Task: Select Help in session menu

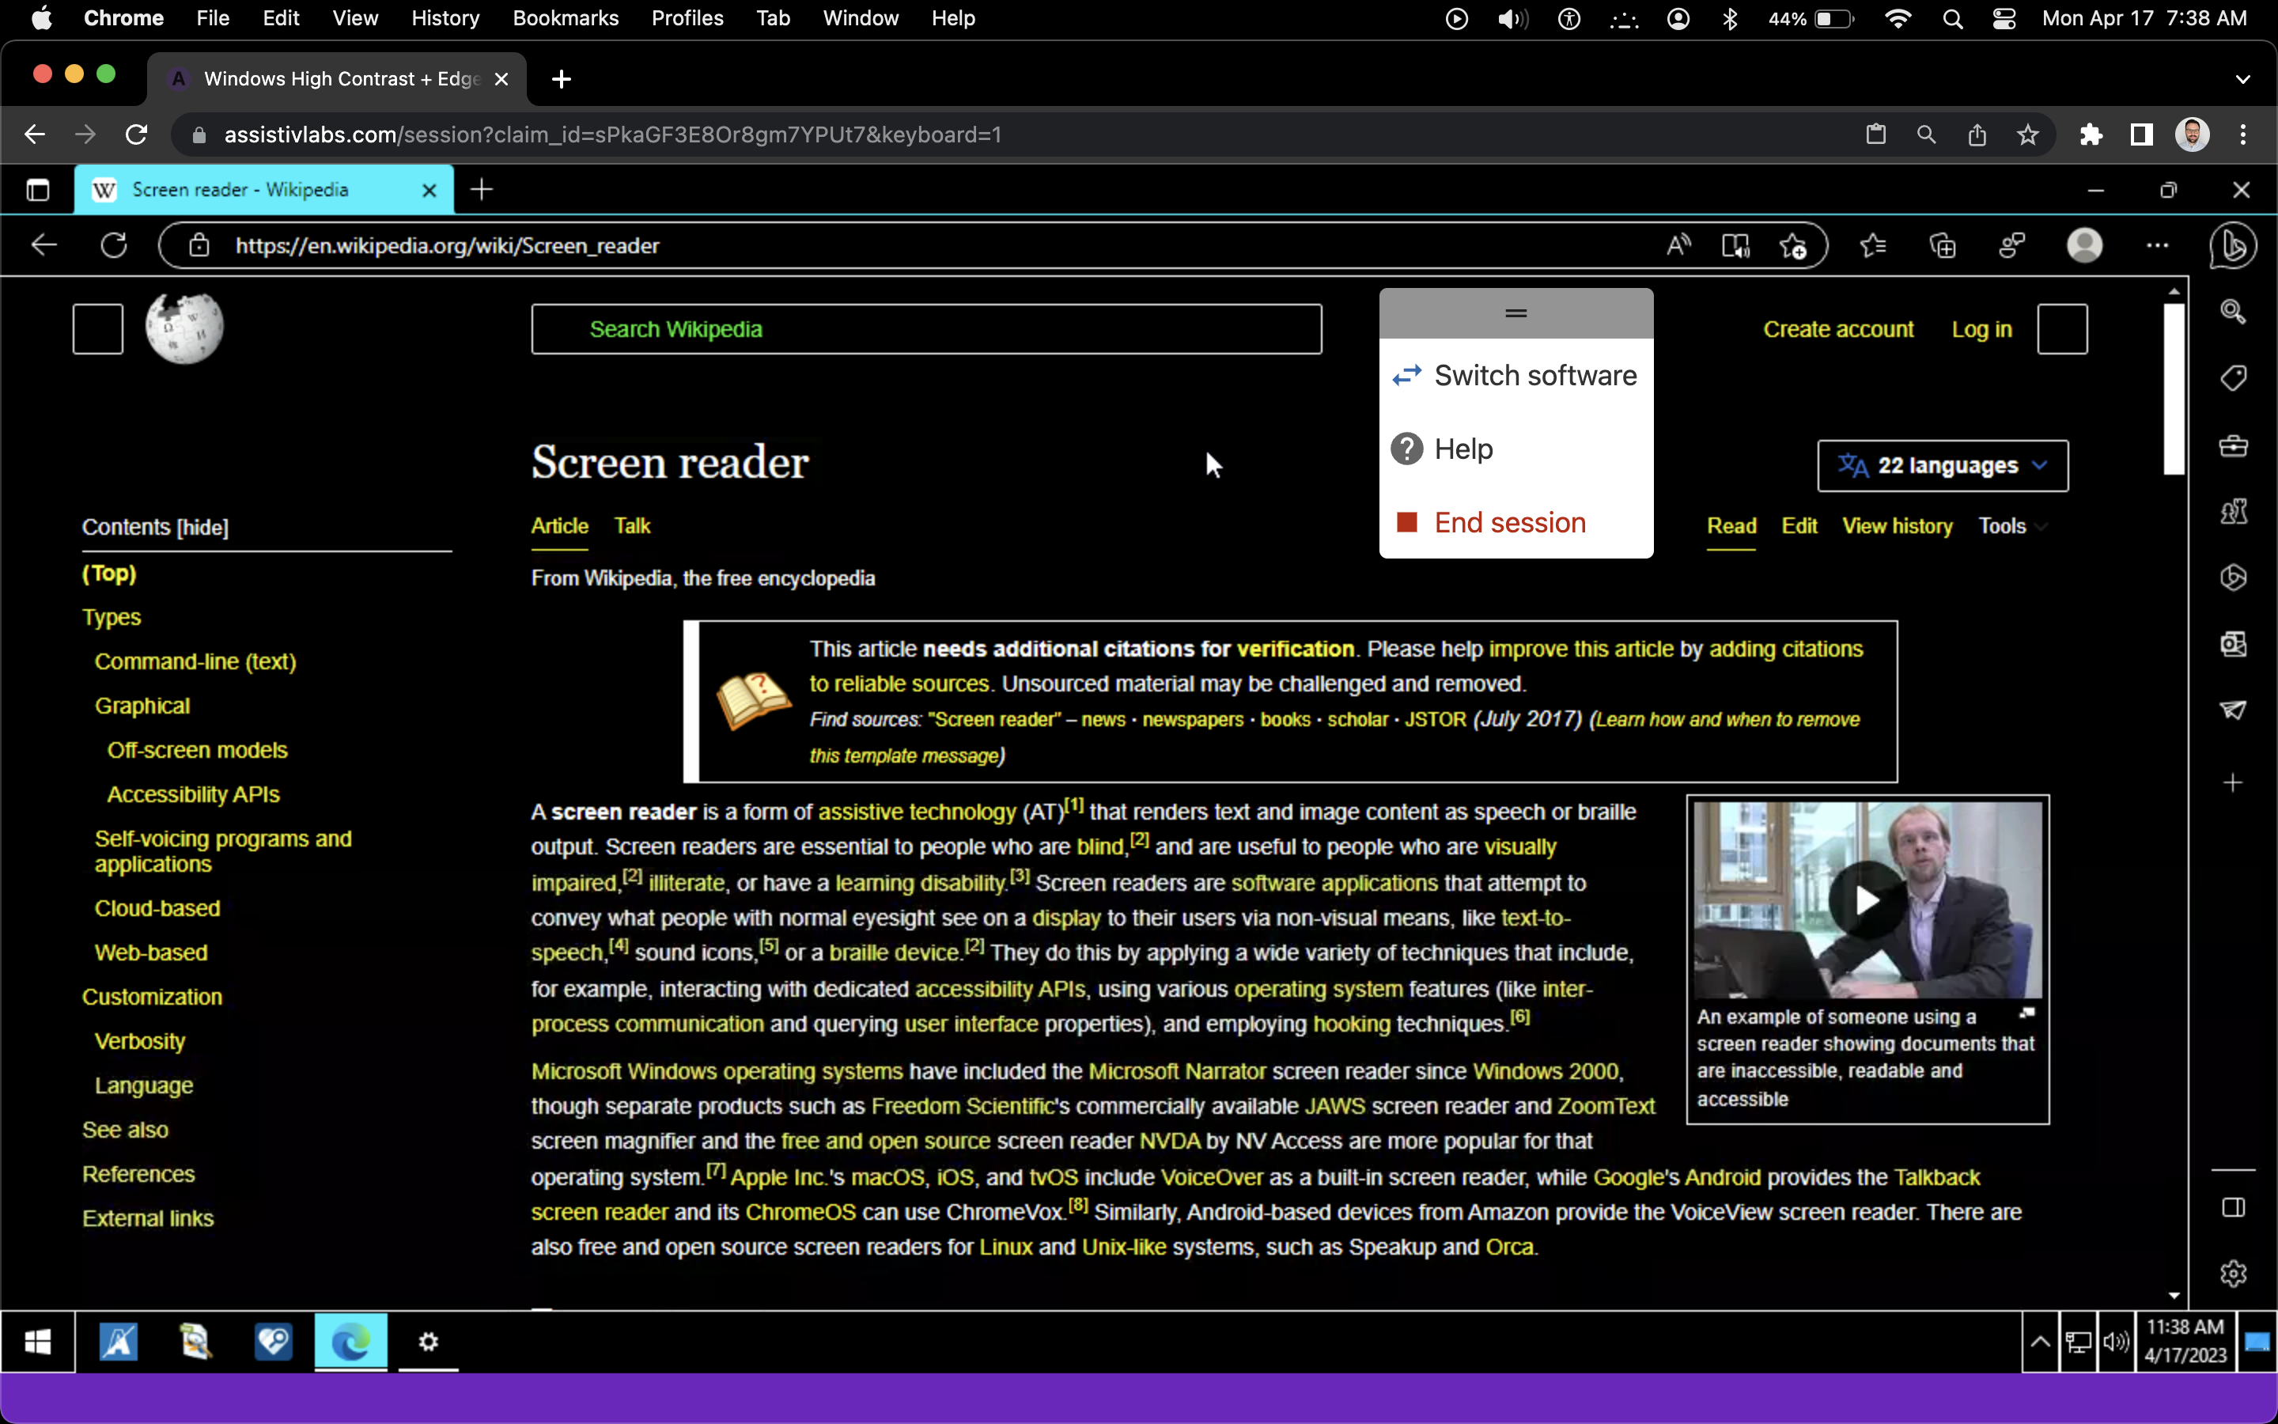Action: [1442, 449]
